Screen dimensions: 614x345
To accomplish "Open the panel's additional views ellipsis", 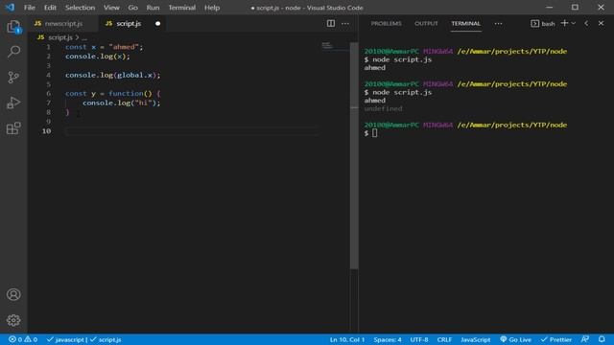I will 498,23.
